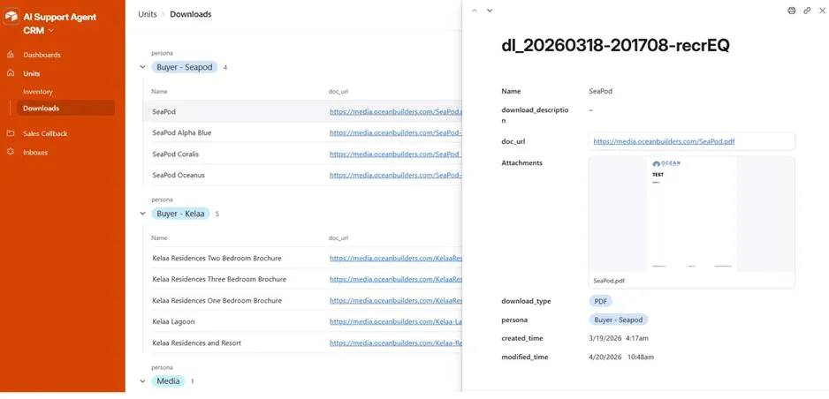
Task: Go to previous record with up chevron
Action: point(475,11)
